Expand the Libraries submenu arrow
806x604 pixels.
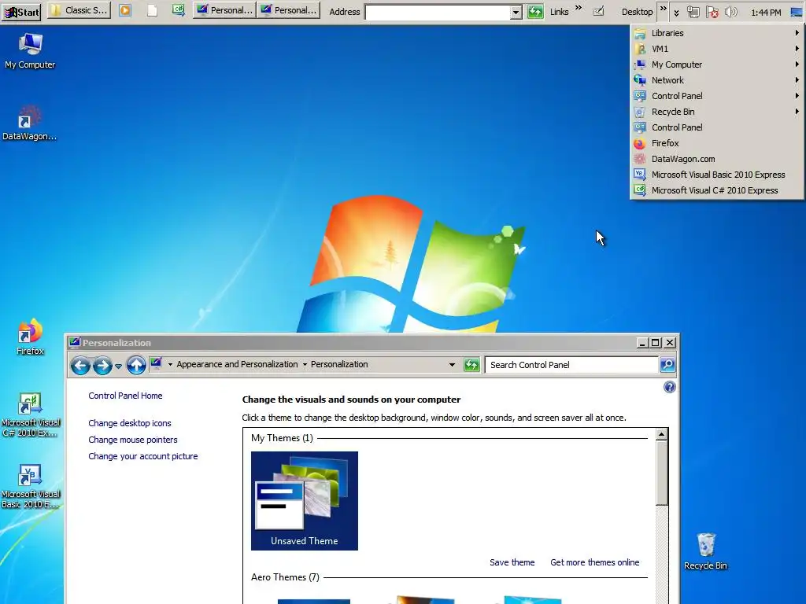click(x=797, y=33)
